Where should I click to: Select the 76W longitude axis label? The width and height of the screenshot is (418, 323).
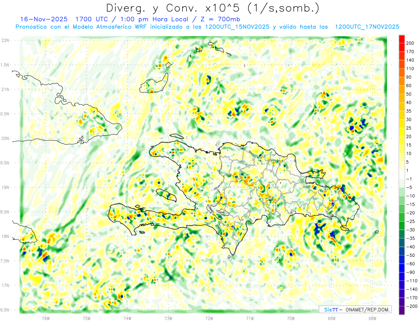click(46, 318)
